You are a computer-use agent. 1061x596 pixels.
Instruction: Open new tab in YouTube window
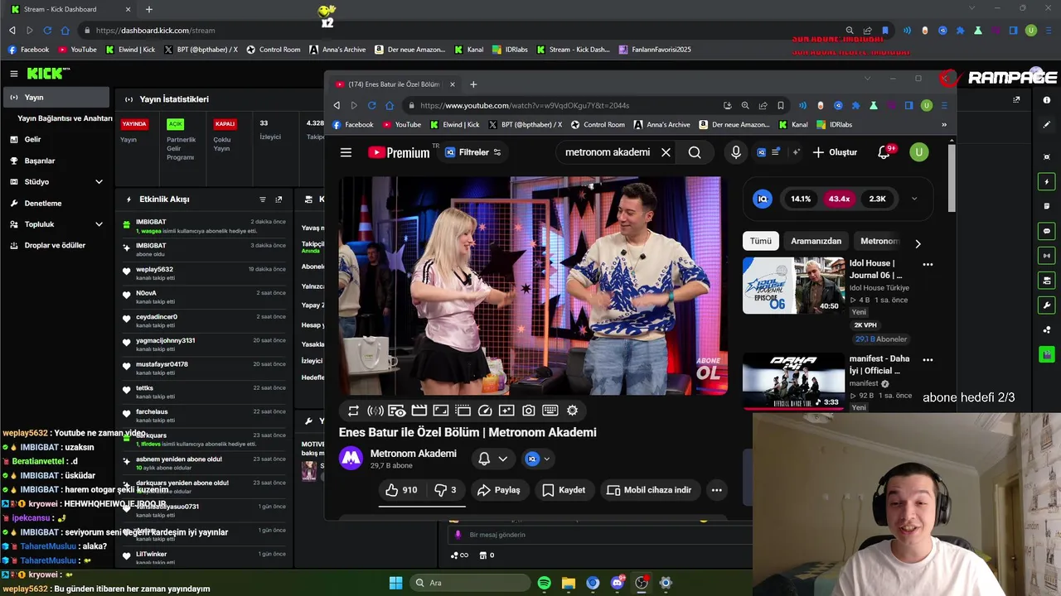click(473, 84)
